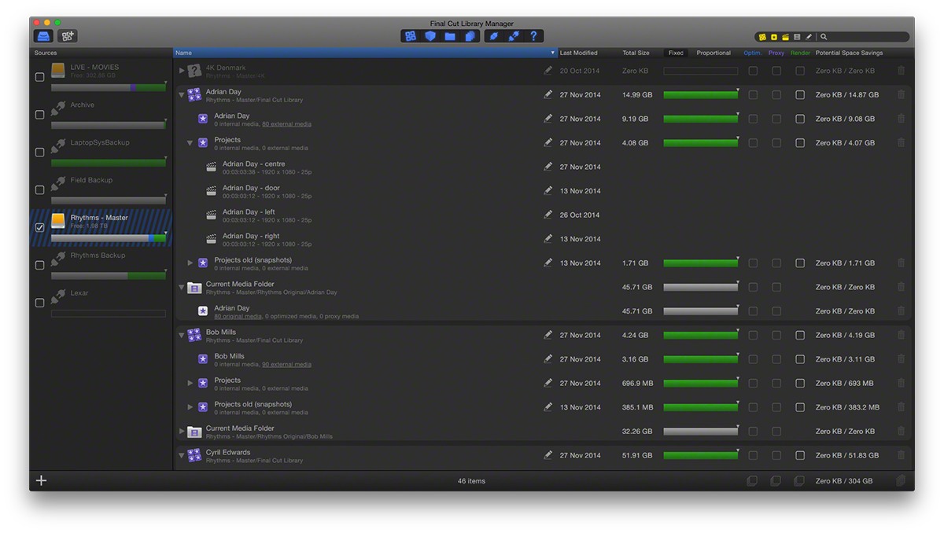
Task: Expand the 4K Denmark library row
Action: point(182,71)
